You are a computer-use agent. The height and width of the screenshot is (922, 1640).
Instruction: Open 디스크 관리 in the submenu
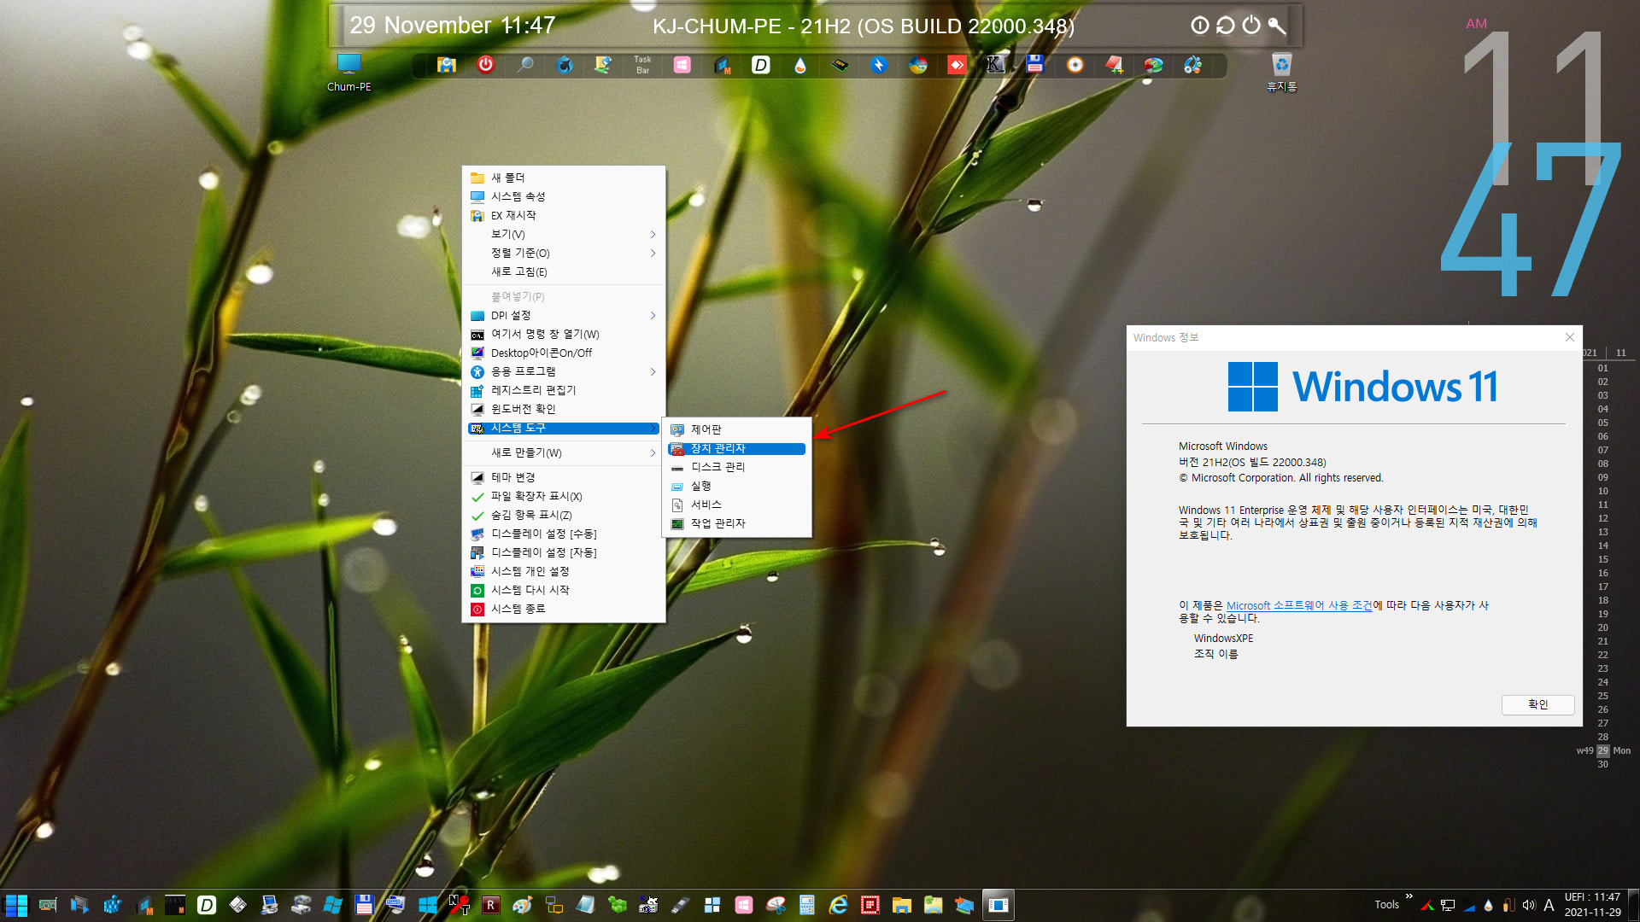click(736, 467)
